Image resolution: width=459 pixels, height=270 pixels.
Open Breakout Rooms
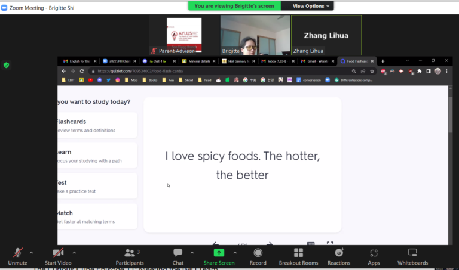click(x=298, y=256)
